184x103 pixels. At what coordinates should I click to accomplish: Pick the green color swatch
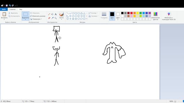pos(141,13)
